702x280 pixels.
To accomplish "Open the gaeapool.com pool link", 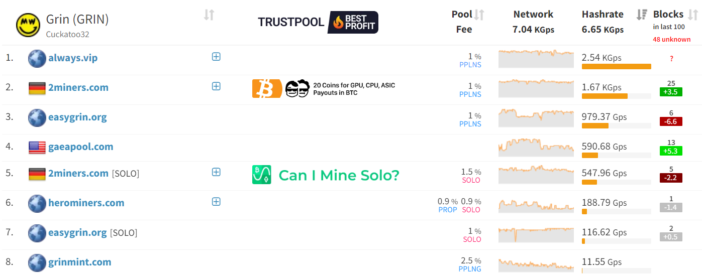I will click(80, 147).
